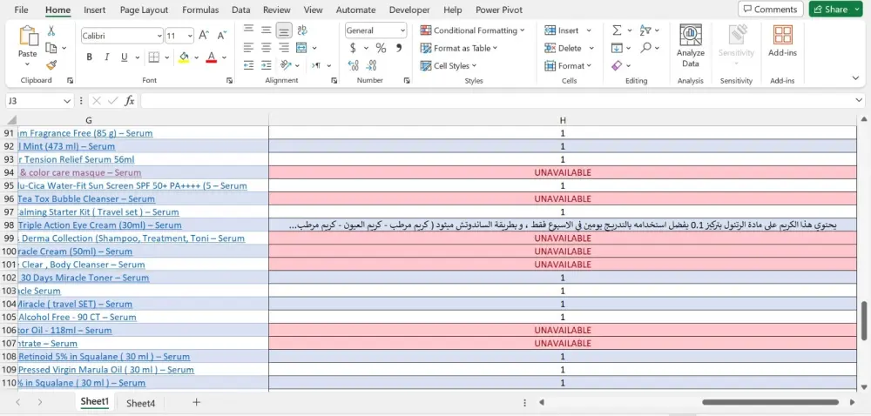Screen dimensions: 871x416
Task: Apply Accounting dollar number format
Action: 353,48
